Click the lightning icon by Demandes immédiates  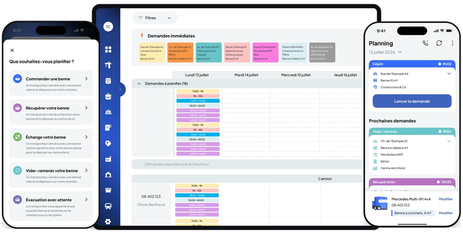[x=142, y=36]
